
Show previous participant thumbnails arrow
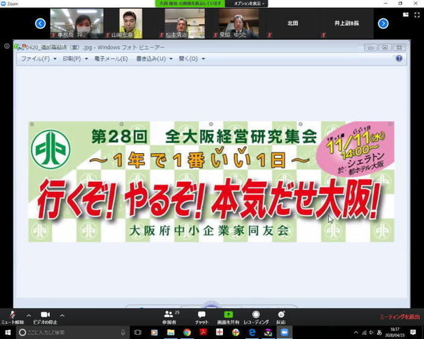[x=40, y=23]
